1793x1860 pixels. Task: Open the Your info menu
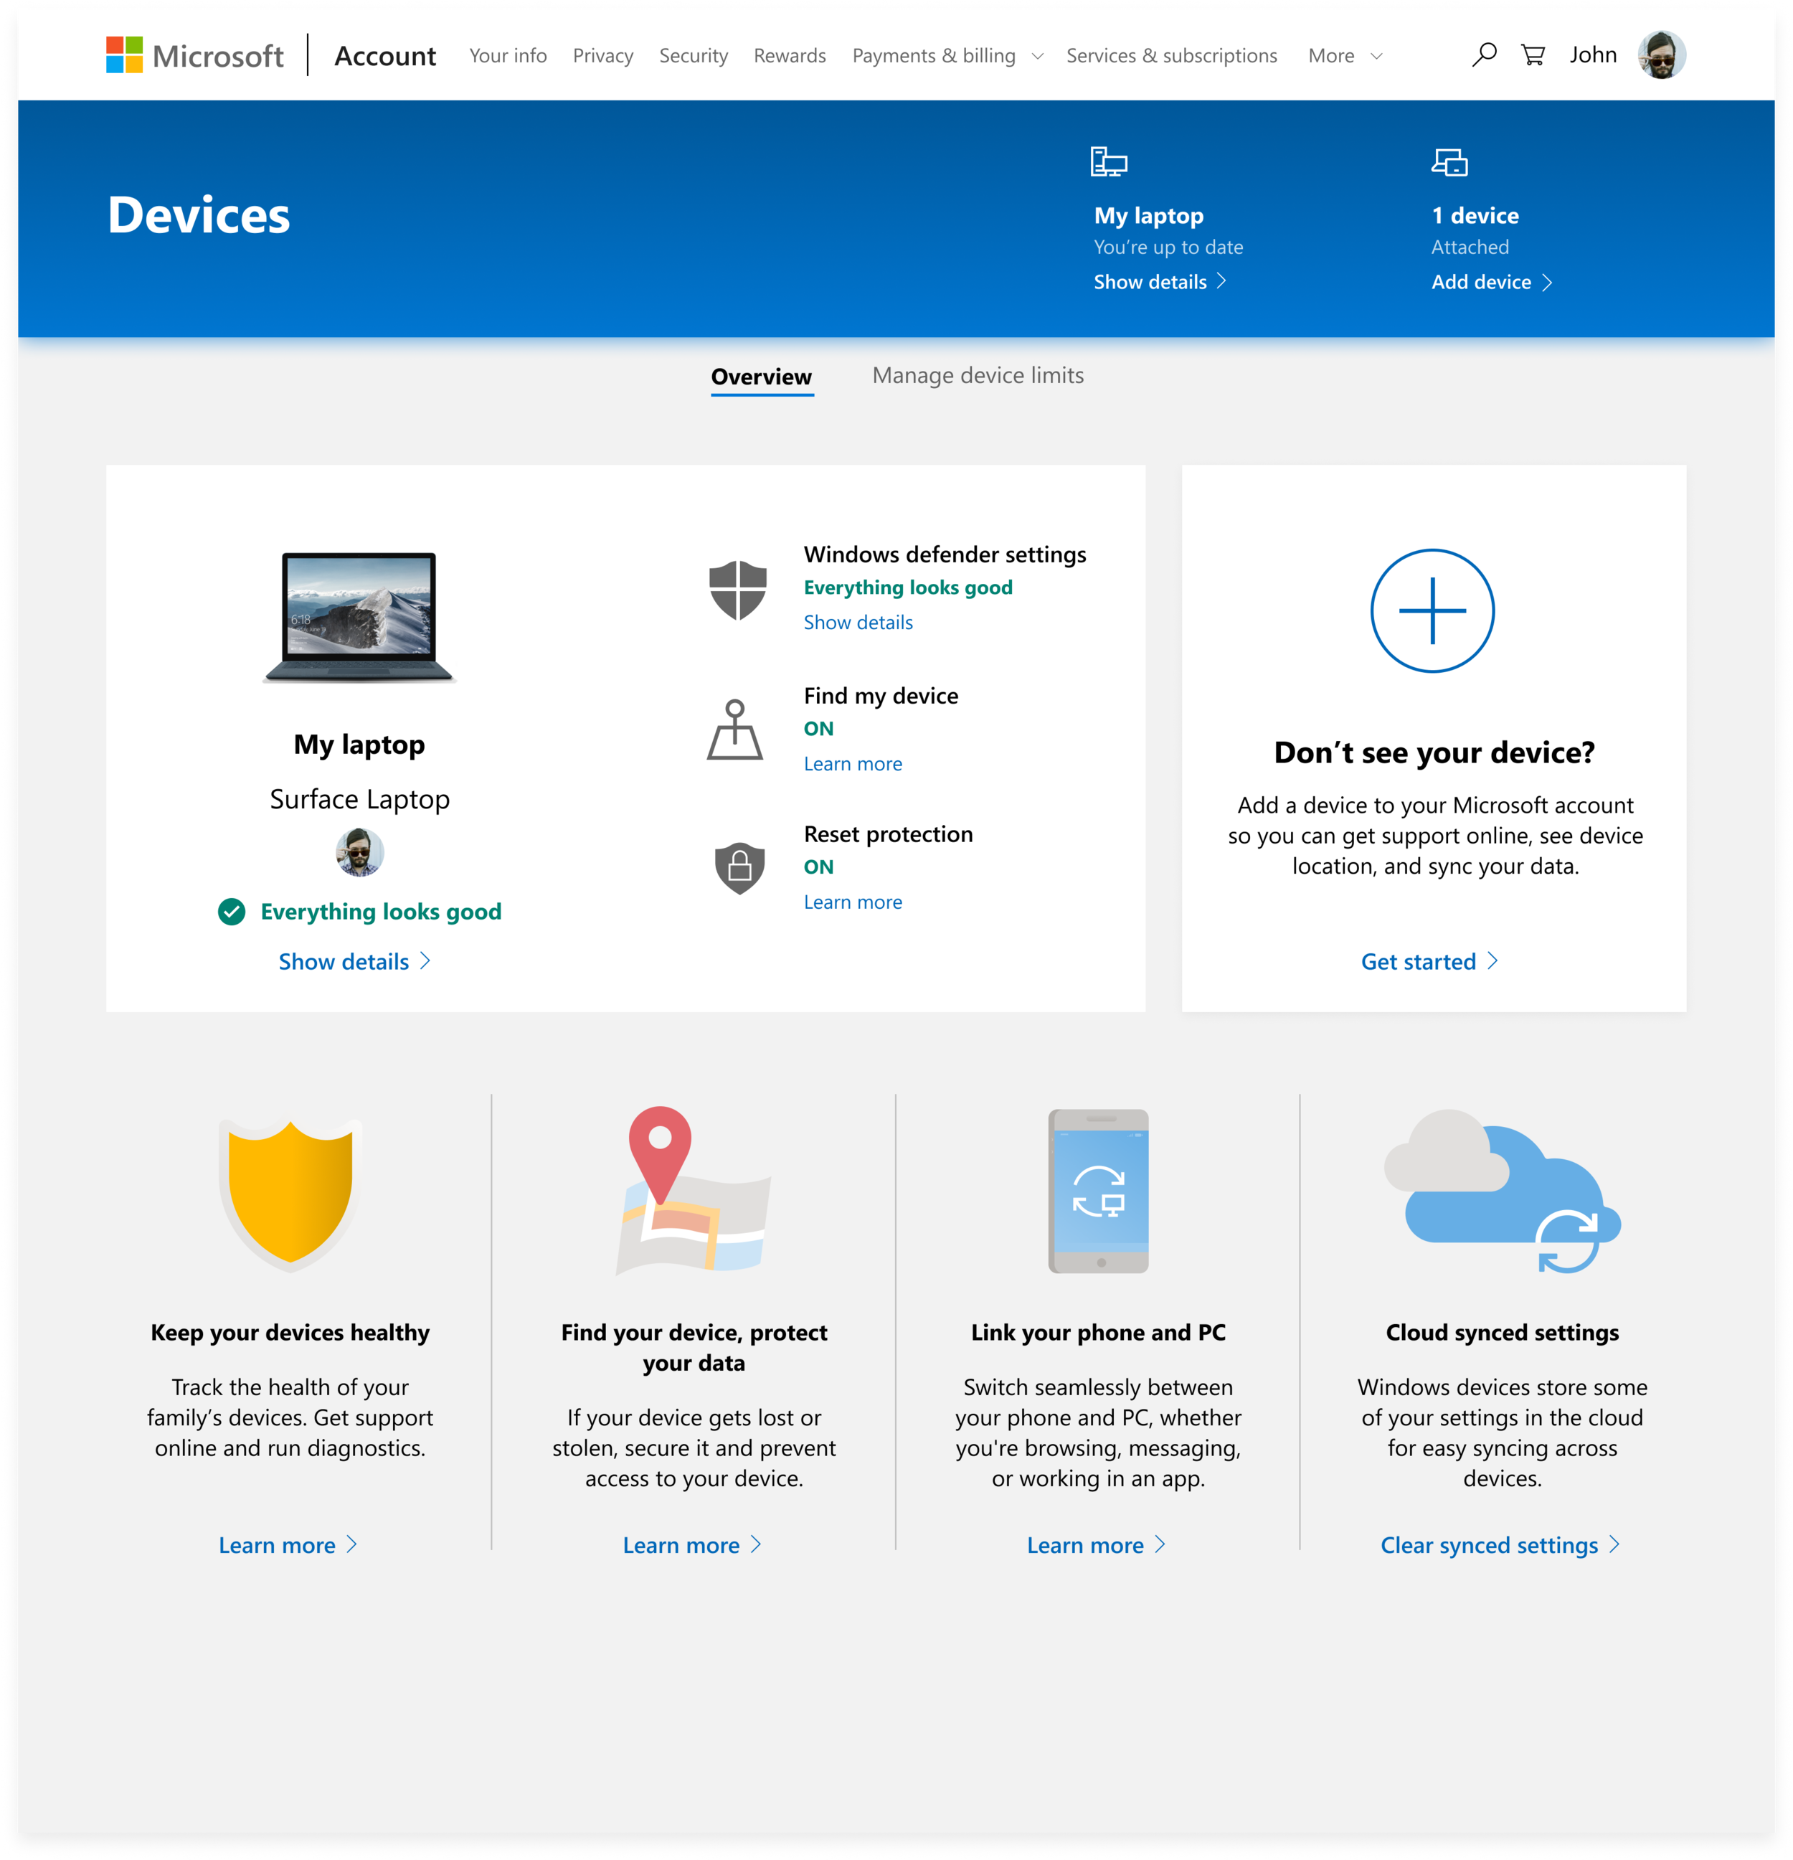[x=508, y=56]
